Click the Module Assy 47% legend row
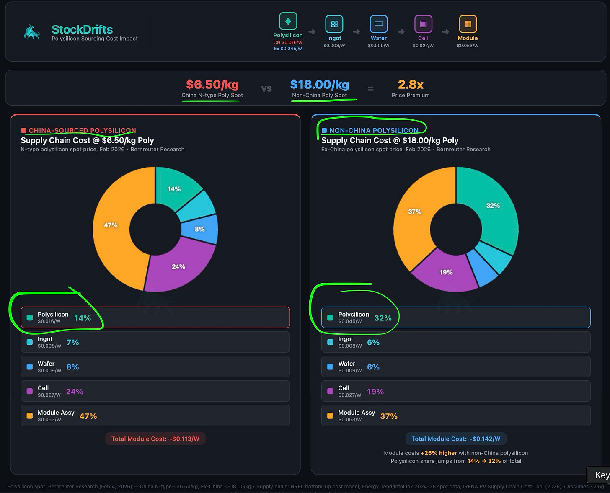This screenshot has width=610, height=493. point(155,416)
